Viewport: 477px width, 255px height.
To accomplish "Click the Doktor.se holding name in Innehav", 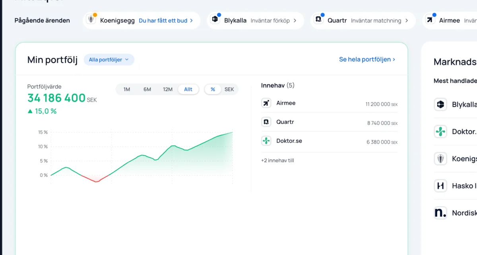I will (x=289, y=141).
